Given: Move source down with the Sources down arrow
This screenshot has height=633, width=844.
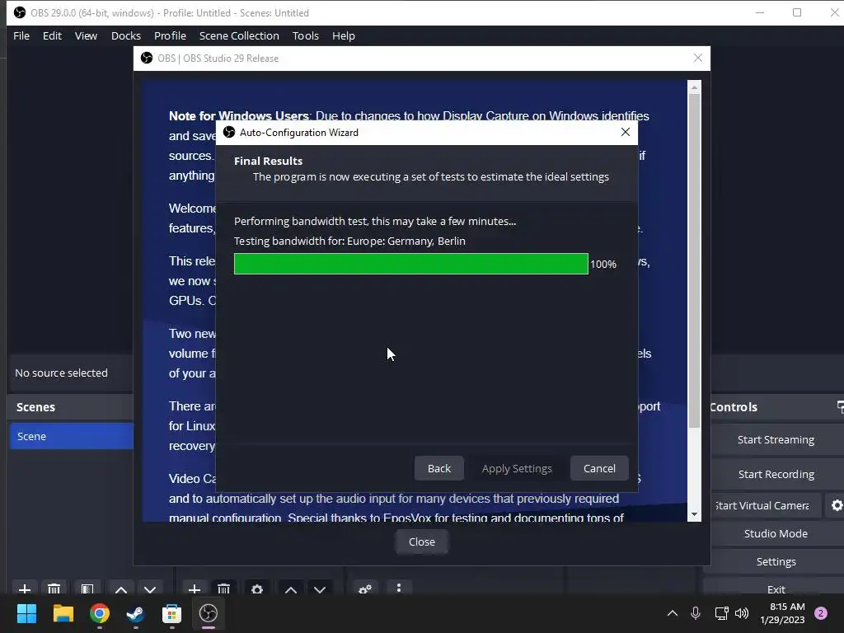Looking at the screenshot, I should tap(320, 589).
